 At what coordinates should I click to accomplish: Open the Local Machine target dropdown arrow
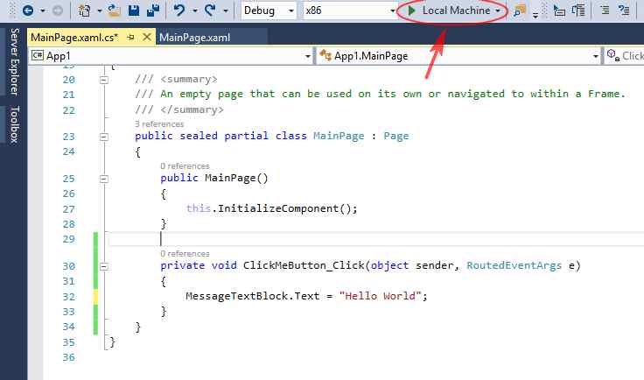(498, 11)
